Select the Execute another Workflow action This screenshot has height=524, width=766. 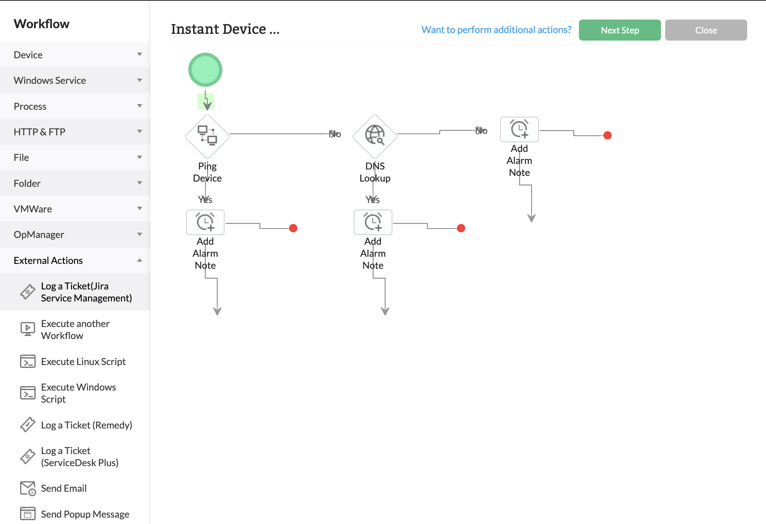[x=75, y=329]
